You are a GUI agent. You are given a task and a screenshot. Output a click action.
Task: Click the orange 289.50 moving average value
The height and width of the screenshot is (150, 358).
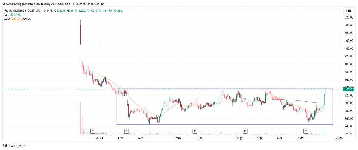pyautogui.click(x=16, y=19)
